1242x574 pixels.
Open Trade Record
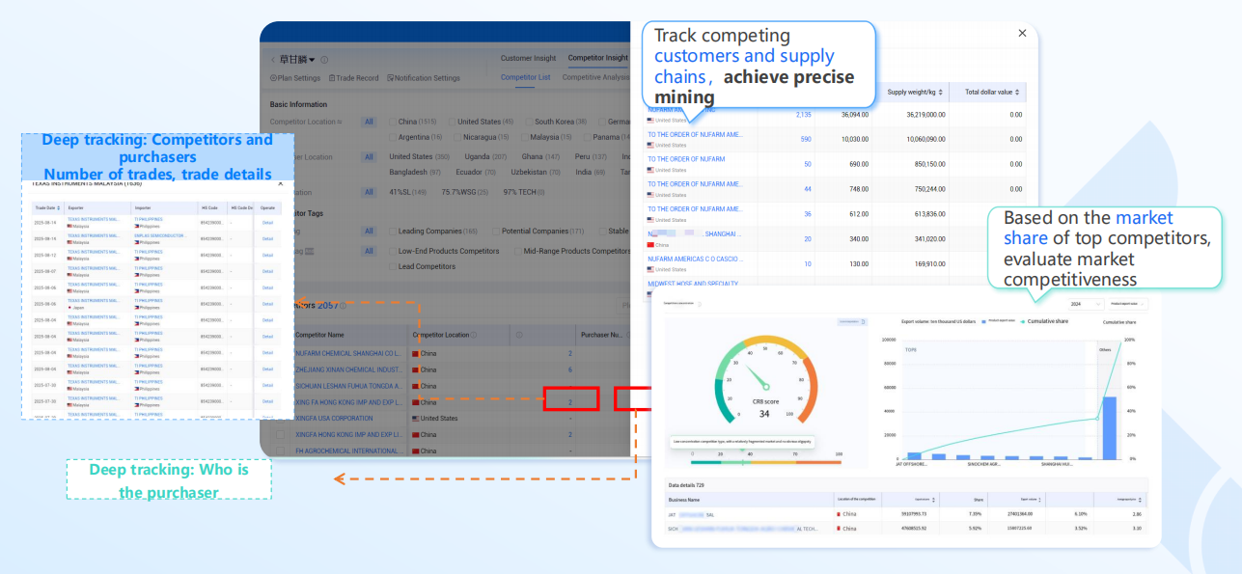(353, 78)
